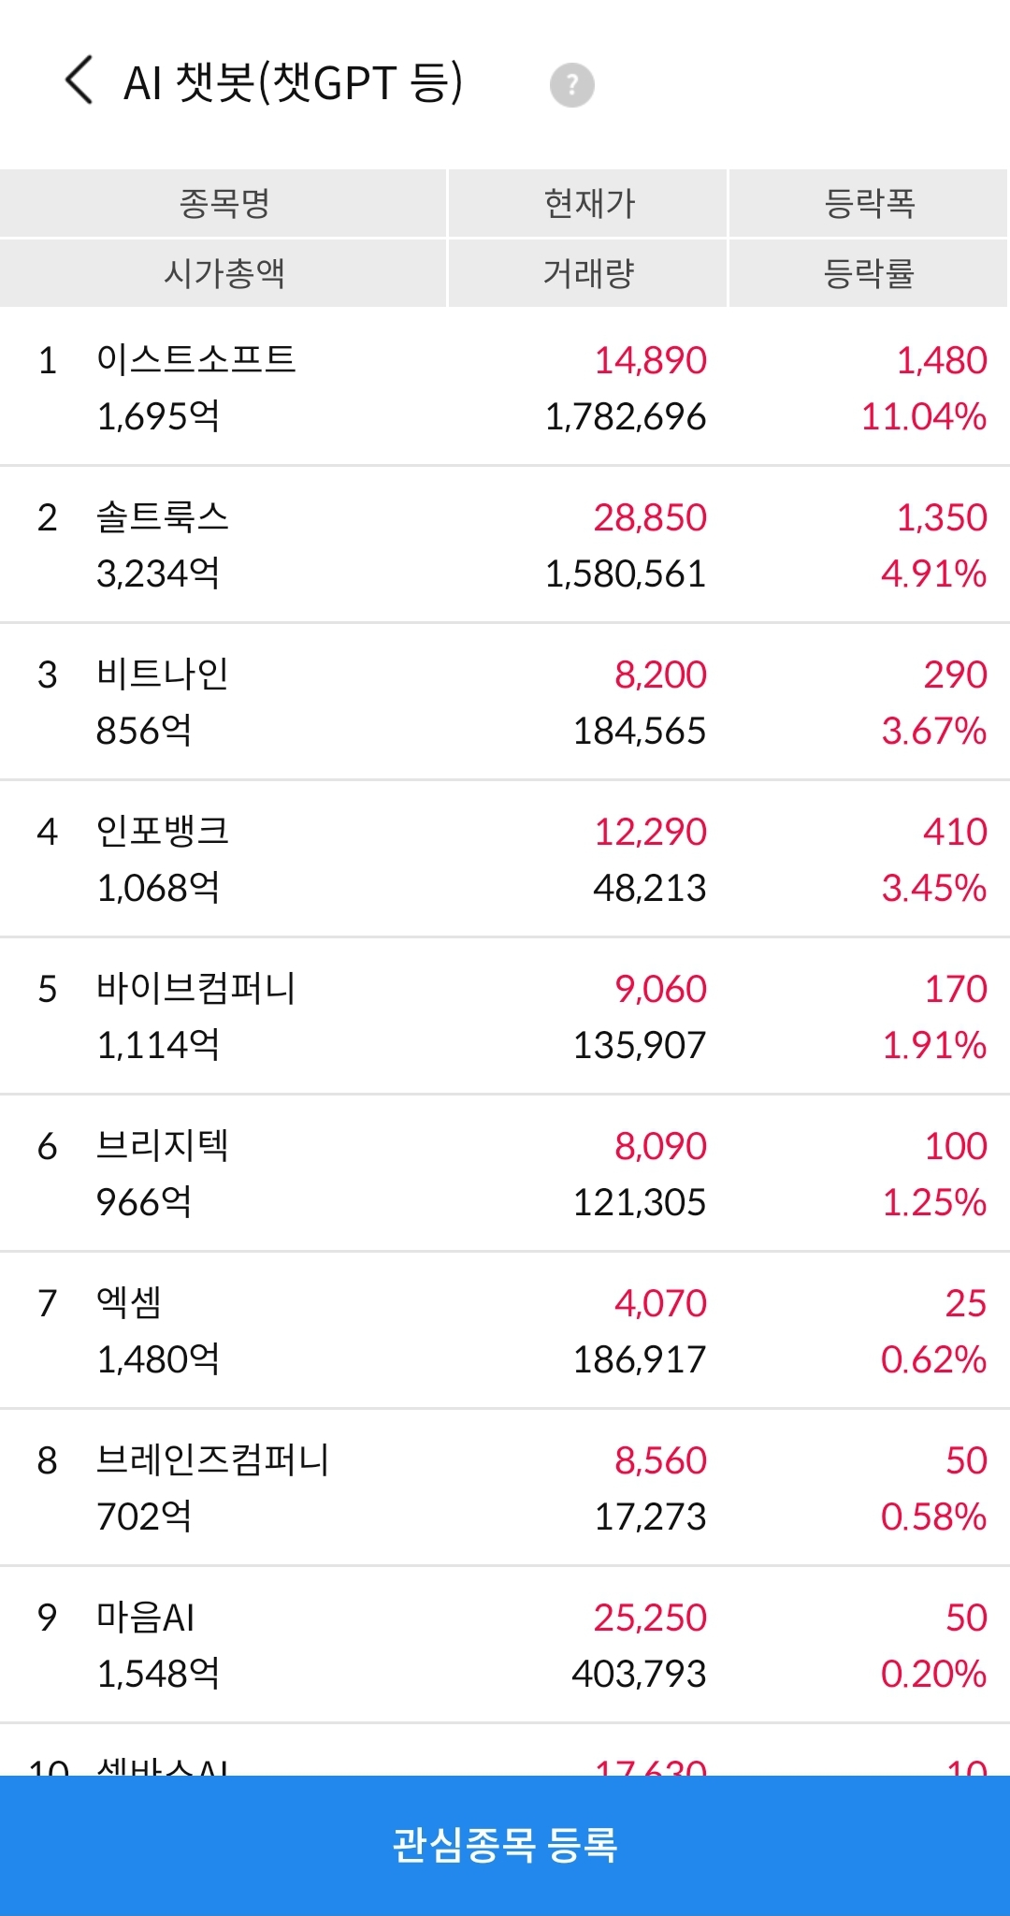Open 솔트룩스 stock row
Image resolution: width=1010 pixels, height=1916 pixels.
(x=505, y=544)
